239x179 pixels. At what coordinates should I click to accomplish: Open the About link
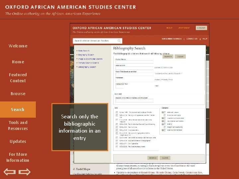point(169,28)
